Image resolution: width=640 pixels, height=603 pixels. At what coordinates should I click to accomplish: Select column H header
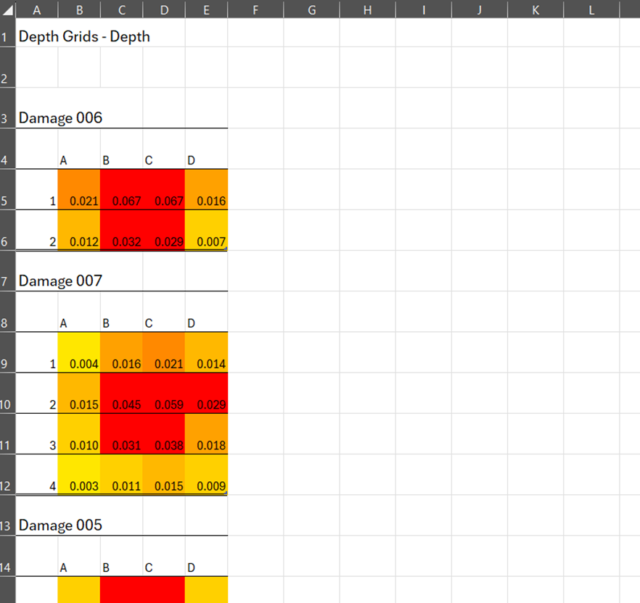[x=367, y=9]
